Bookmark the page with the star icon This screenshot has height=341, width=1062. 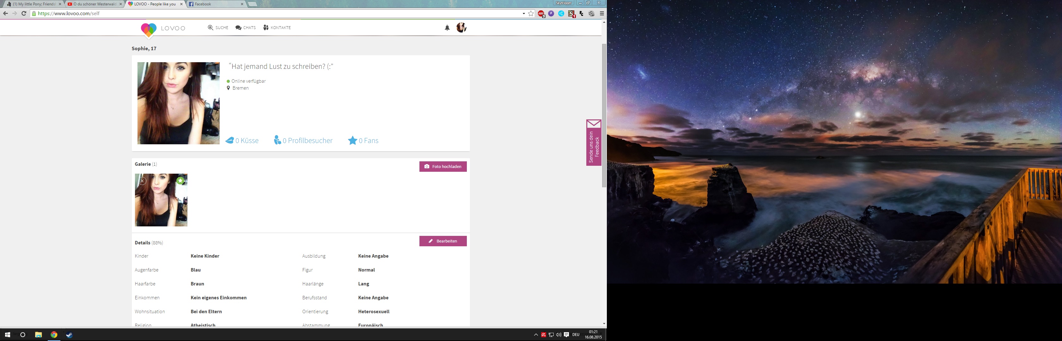click(x=531, y=14)
